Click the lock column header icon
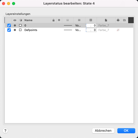 pyautogui.click(x=53, y=20)
